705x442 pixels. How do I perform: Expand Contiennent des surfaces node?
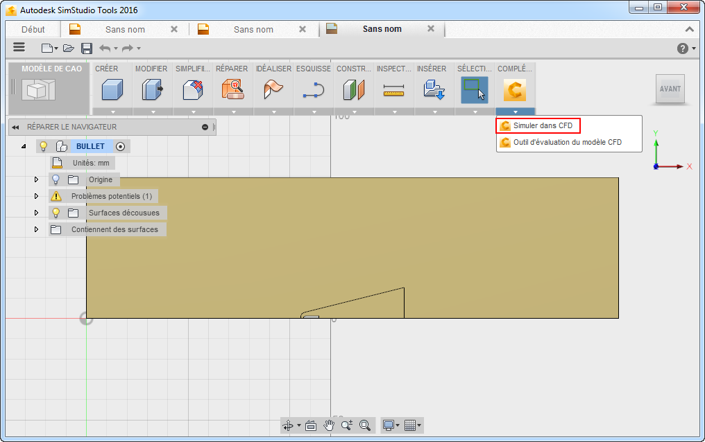36,229
